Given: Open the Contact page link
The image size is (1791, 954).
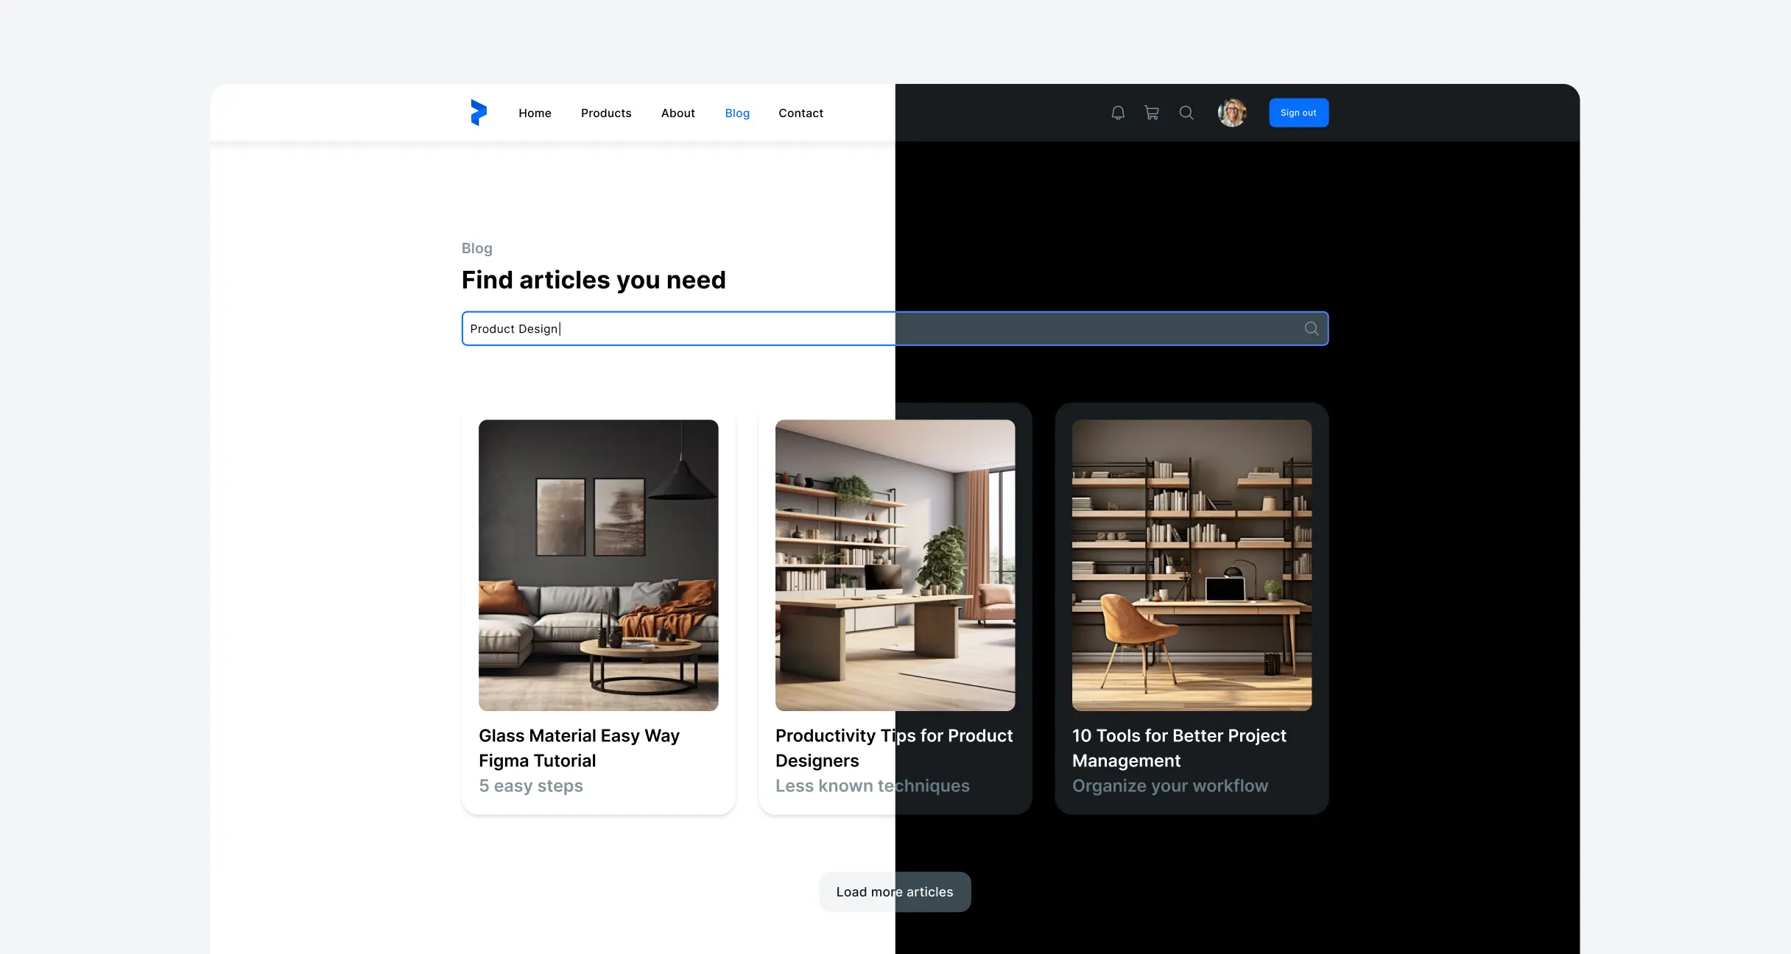Looking at the screenshot, I should coord(801,113).
